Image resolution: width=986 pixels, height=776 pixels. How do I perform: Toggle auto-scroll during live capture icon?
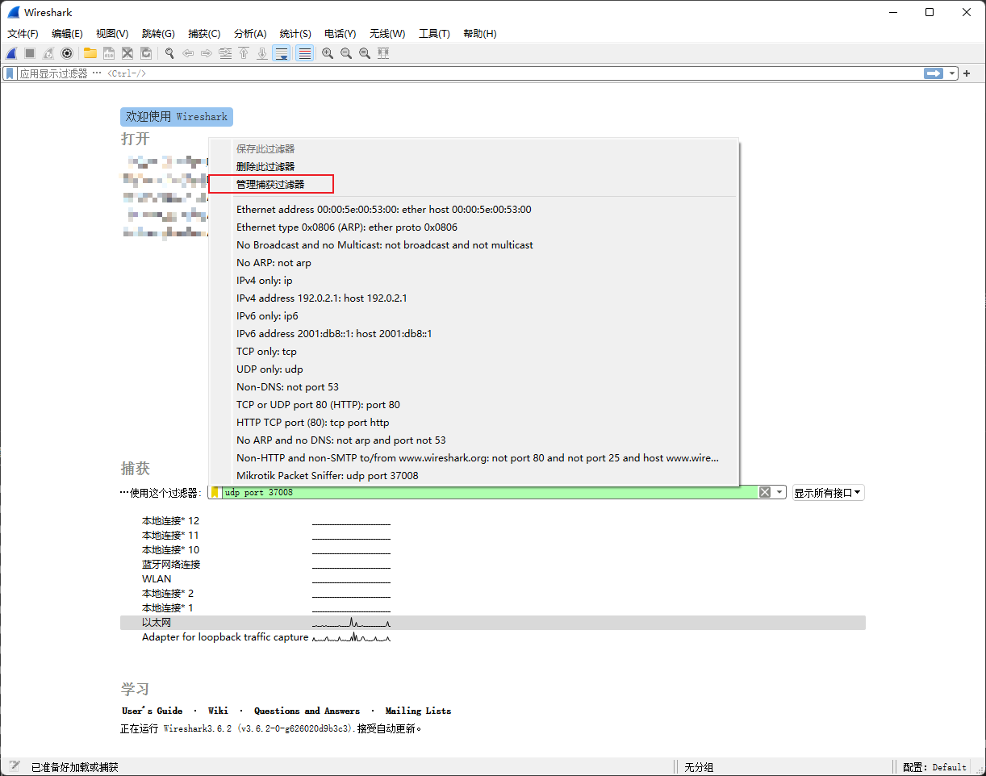click(282, 53)
